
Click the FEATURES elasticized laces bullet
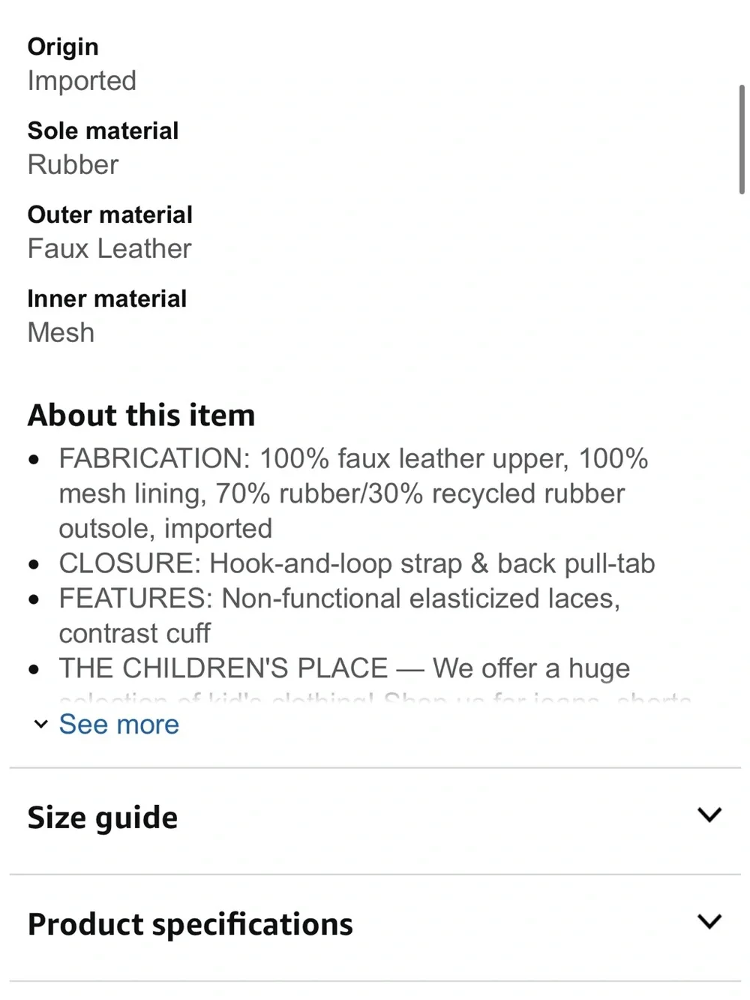(x=340, y=616)
